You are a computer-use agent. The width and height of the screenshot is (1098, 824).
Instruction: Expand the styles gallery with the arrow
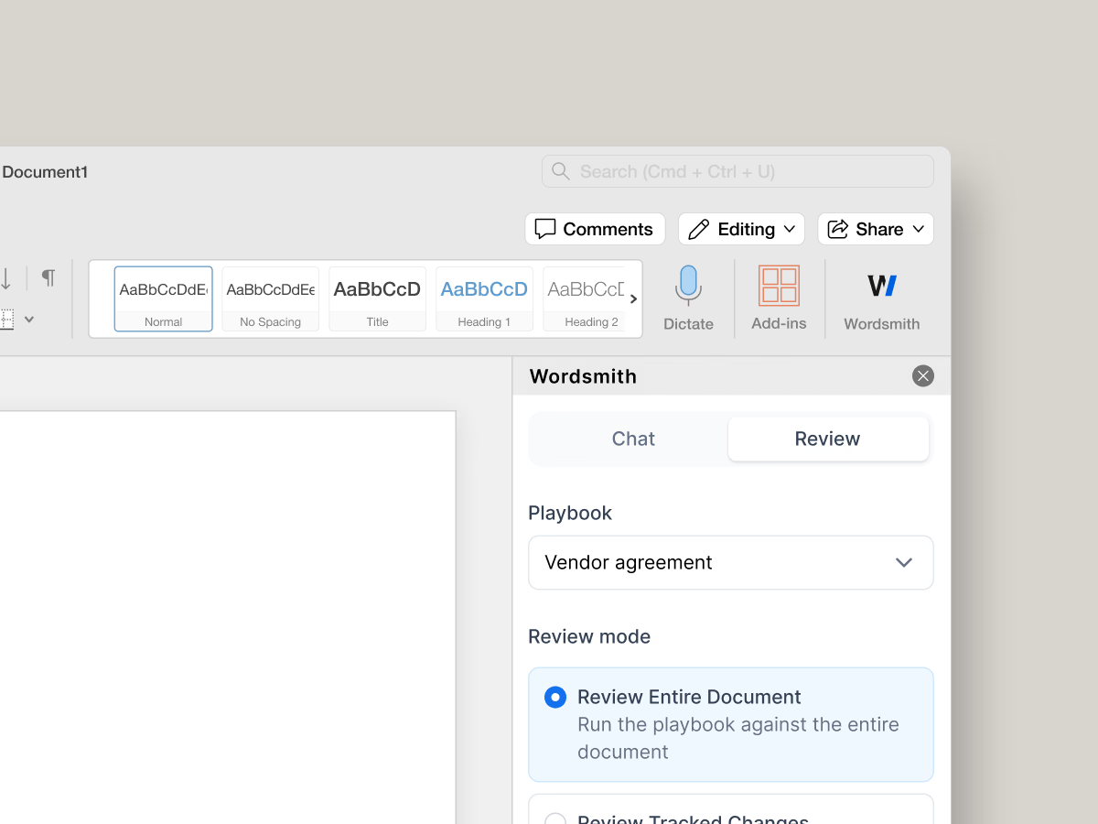click(633, 299)
